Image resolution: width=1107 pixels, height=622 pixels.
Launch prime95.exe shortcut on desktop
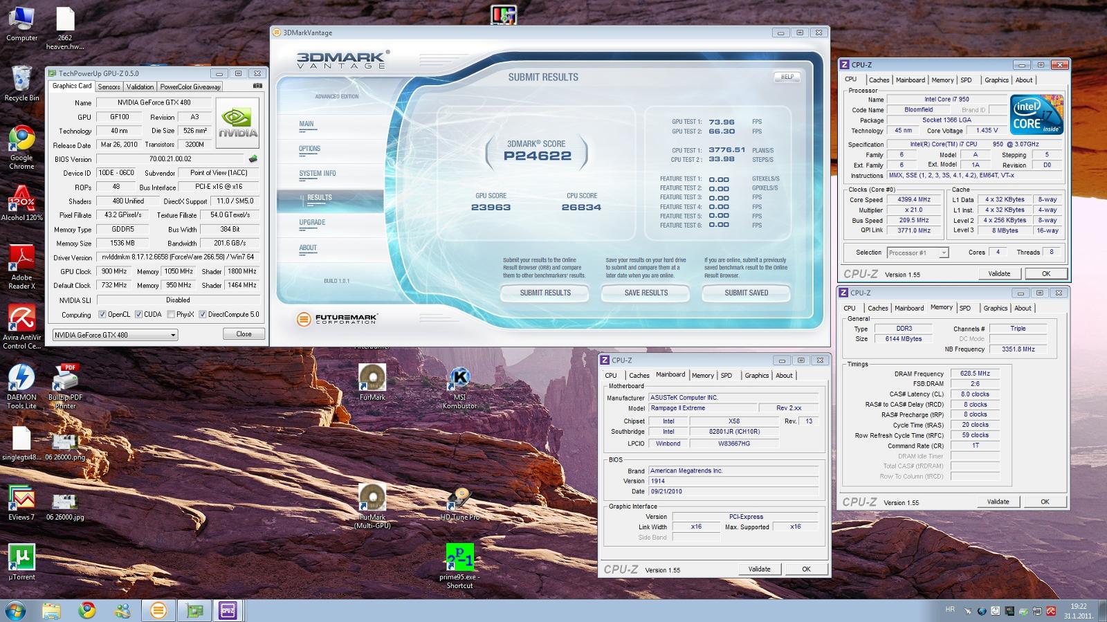(460, 566)
